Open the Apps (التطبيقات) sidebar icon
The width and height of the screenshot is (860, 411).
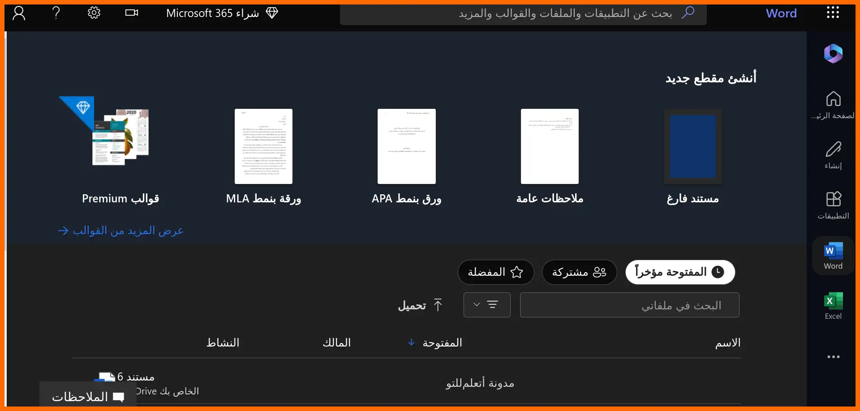coord(833,205)
